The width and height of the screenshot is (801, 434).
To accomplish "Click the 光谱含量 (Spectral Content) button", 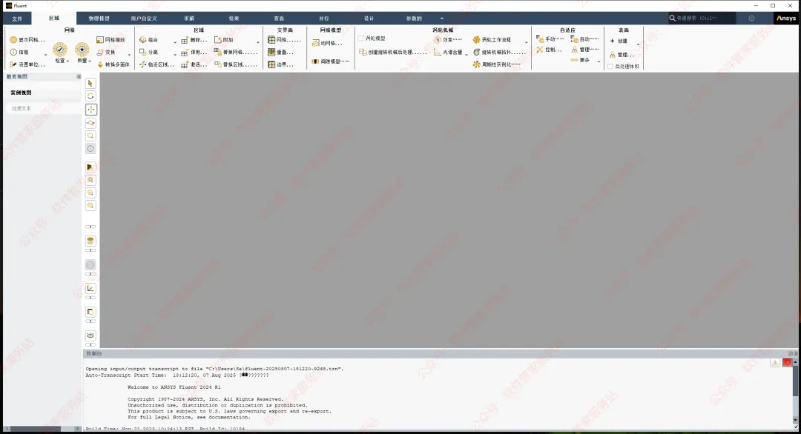I will click(x=448, y=52).
